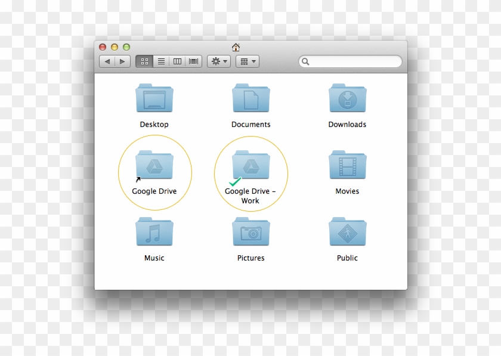Switch to list view

(x=161, y=61)
